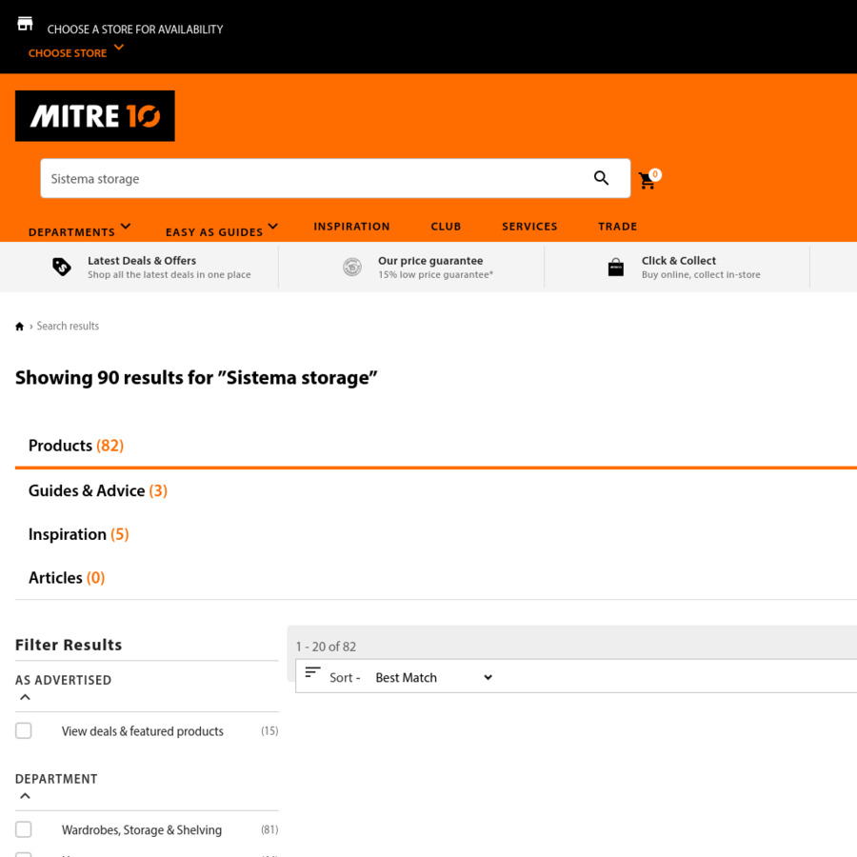
Task: Go to homepage via breadcrumb home icon
Action: point(19,326)
